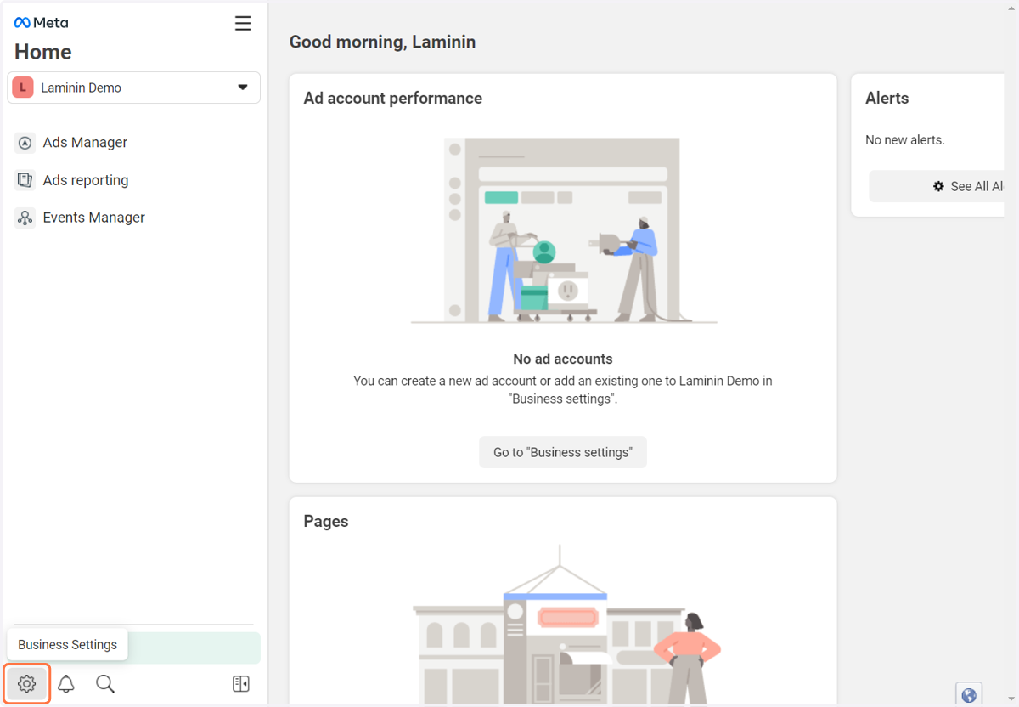Screen dimensions: 1019x707
Task: Open notifications with the bell icon
Action: point(66,683)
